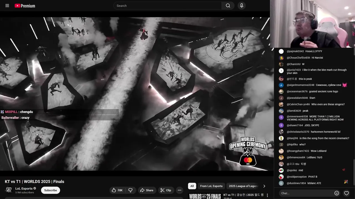Subscribe to LoL Esports channel
The height and width of the screenshot is (199, 355).
[x=50, y=190]
